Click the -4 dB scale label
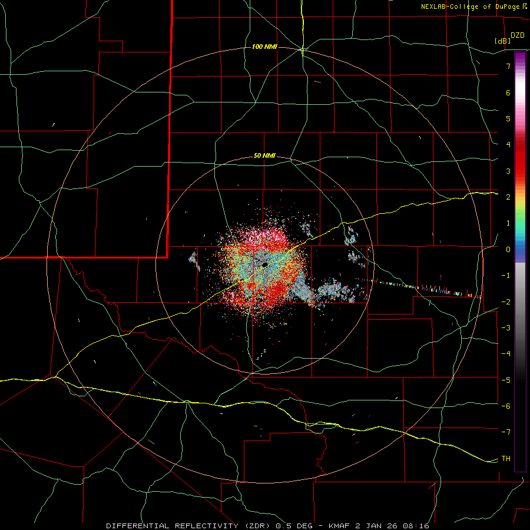The image size is (530, 530). (x=506, y=354)
